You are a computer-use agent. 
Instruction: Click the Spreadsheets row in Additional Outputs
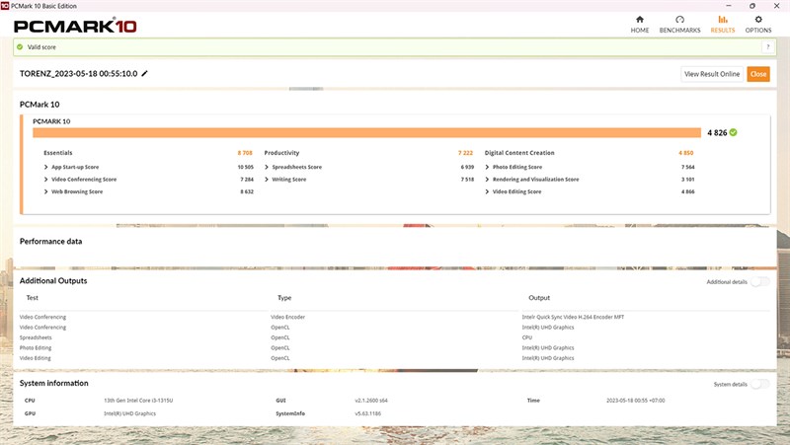(x=36, y=337)
